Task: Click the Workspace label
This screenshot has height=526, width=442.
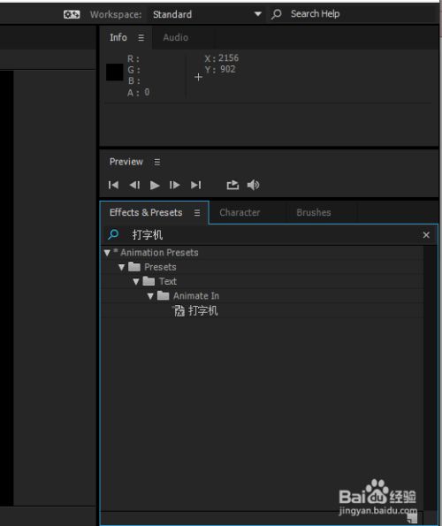Action: pos(116,15)
